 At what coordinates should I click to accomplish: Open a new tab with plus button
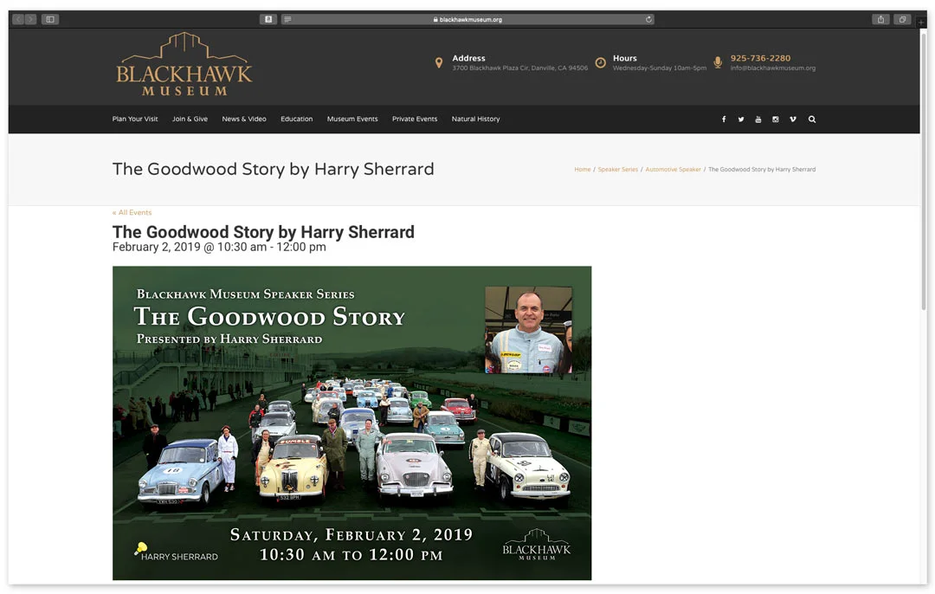coord(920,22)
